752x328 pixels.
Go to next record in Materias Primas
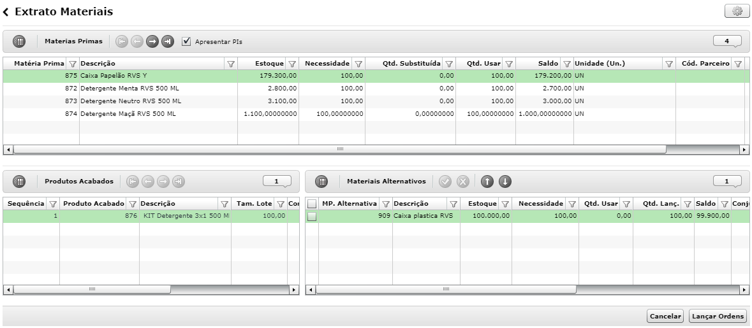(x=152, y=41)
